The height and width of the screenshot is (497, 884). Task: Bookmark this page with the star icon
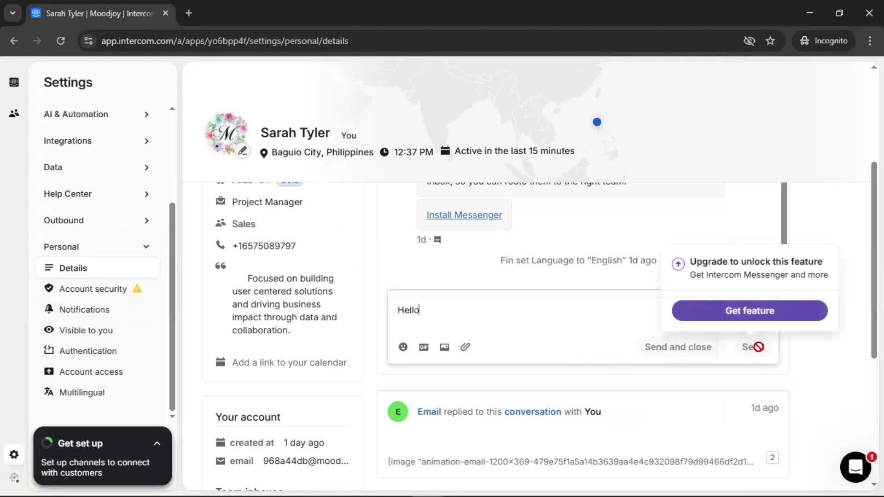[770, 41]
